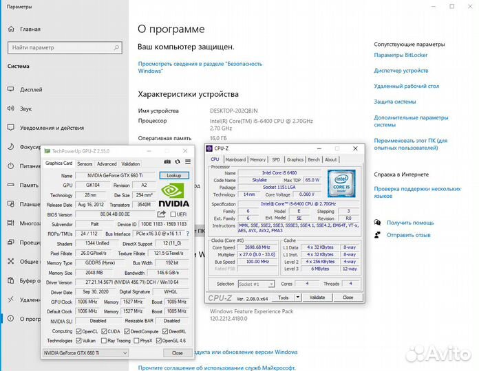
Task: Toggle the UEFI checkbox
Action: (x=173, y=214)
